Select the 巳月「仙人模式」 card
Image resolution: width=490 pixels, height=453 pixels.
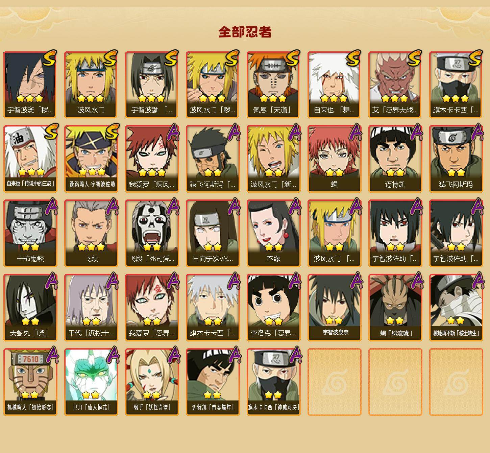coord(91,382)
